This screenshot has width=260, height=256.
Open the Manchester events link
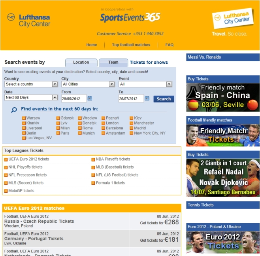pos(144,123)
